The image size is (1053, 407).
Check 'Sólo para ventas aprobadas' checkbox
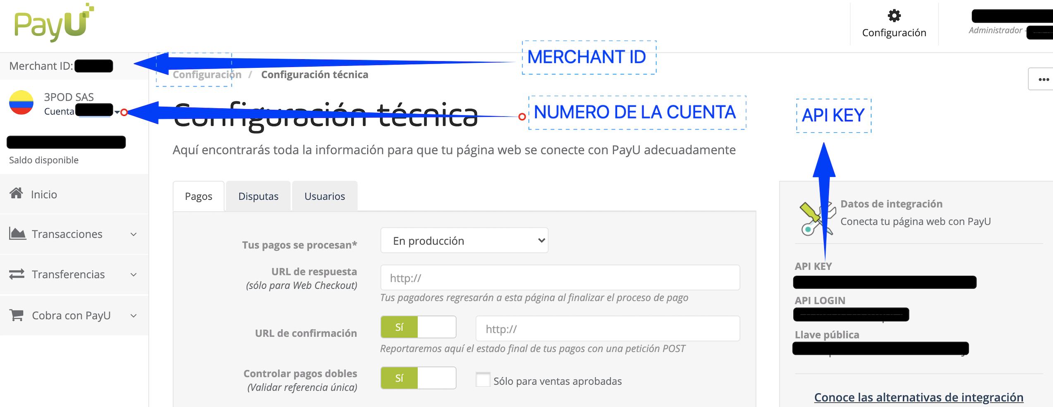point(483,380)
